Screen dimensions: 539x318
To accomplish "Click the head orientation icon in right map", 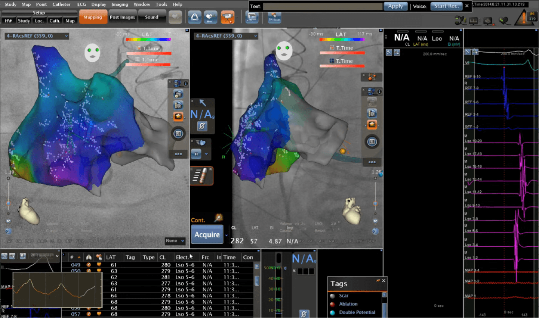I will pyautogui.click(x=284, y=50).
